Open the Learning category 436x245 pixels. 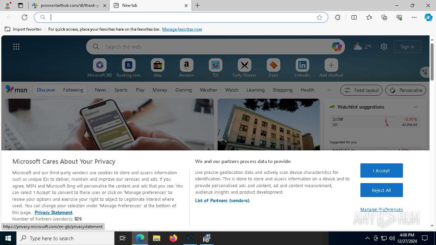[255, 90]
